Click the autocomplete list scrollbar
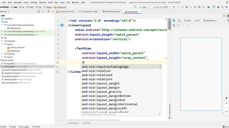This screenshot has width=229, height=128. click(161, 67)
